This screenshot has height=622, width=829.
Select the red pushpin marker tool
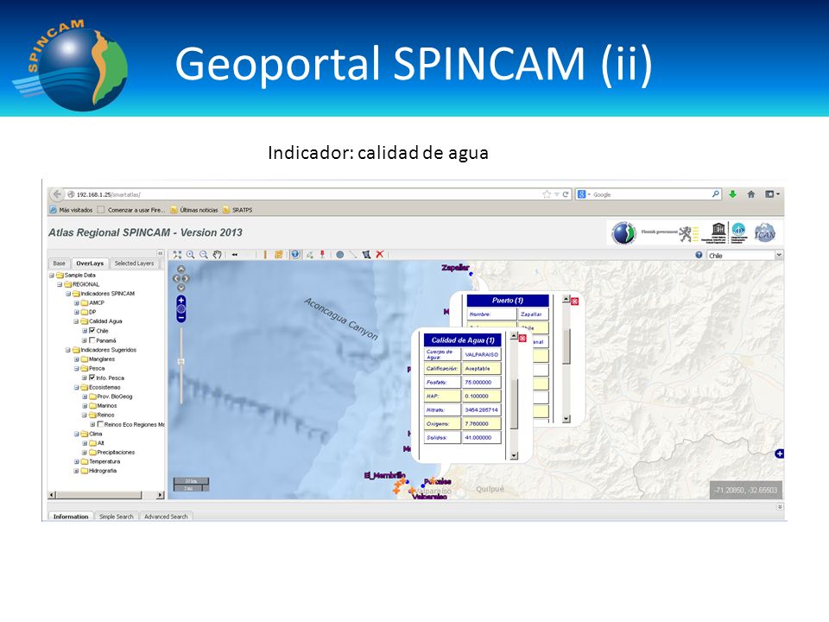tap(322, 254)
